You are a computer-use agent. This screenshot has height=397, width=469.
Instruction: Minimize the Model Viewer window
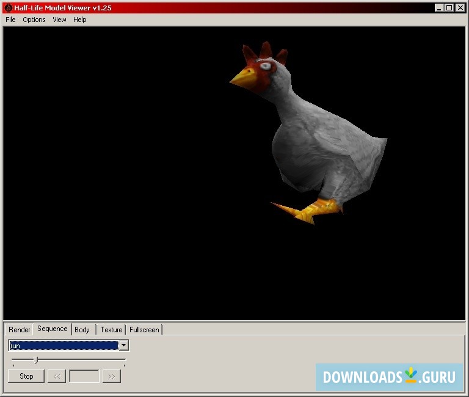coord(439,8)
